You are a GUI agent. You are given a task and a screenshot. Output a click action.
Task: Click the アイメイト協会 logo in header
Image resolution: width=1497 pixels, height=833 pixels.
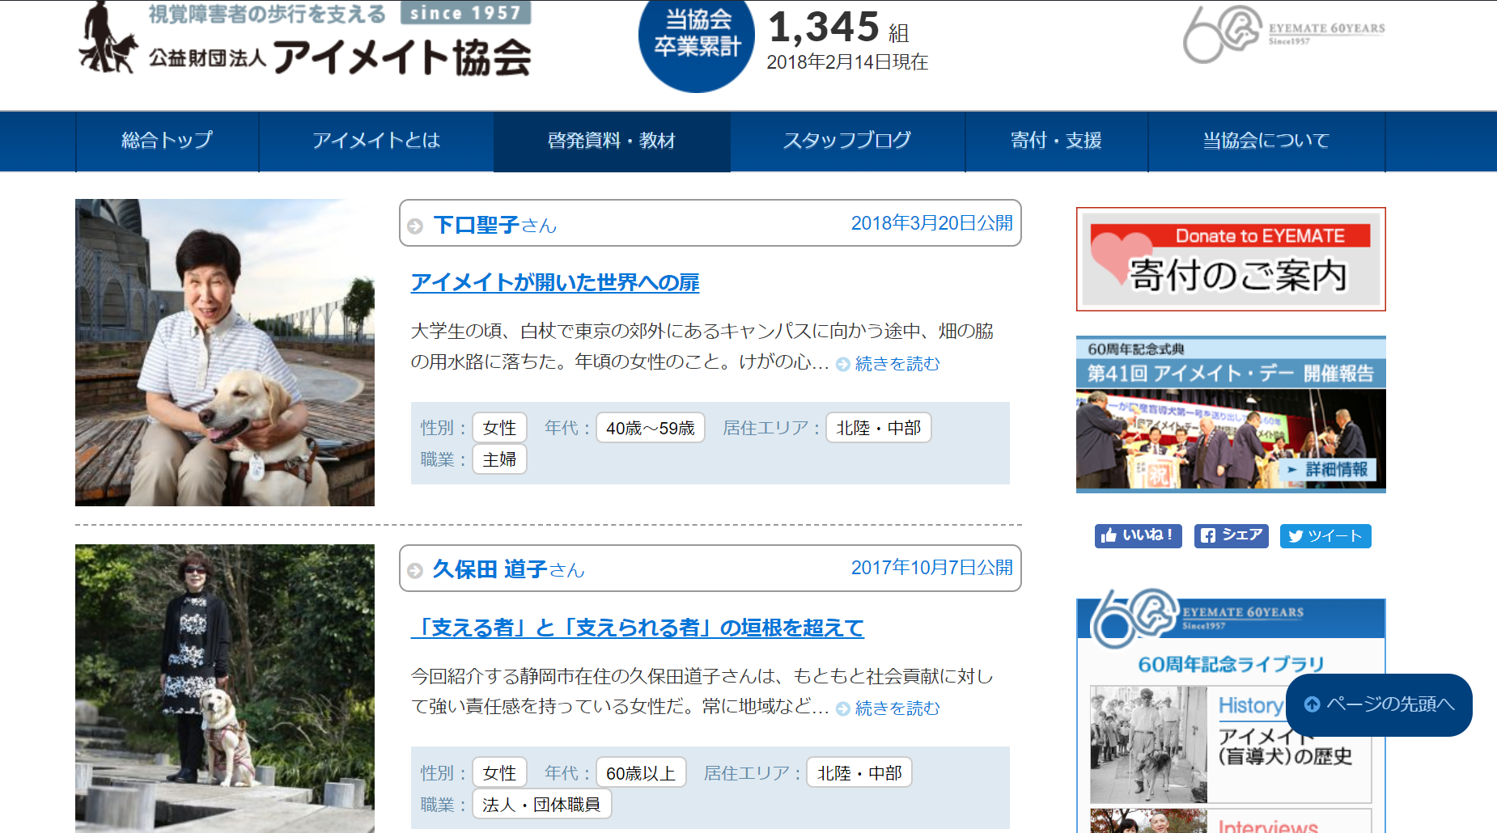304,38
